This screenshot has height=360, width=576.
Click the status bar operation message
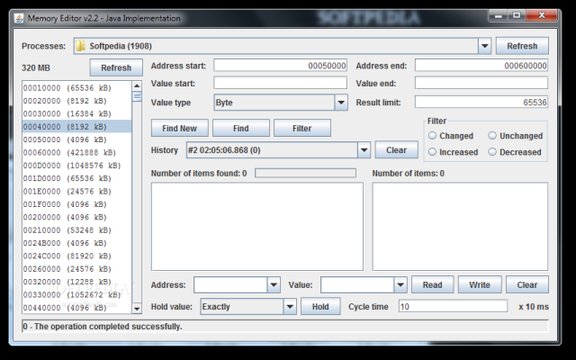(x=103, y=326)
